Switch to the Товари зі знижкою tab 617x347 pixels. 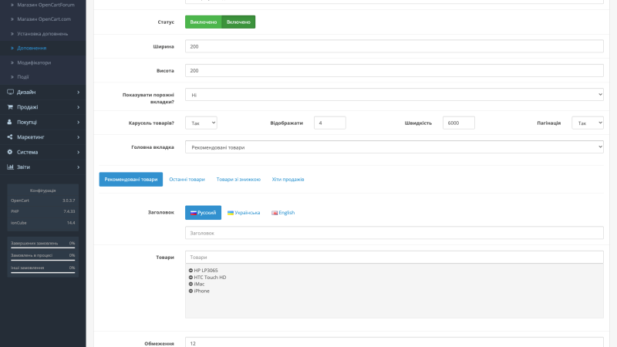pyautogui.click(x=238, y=180)
